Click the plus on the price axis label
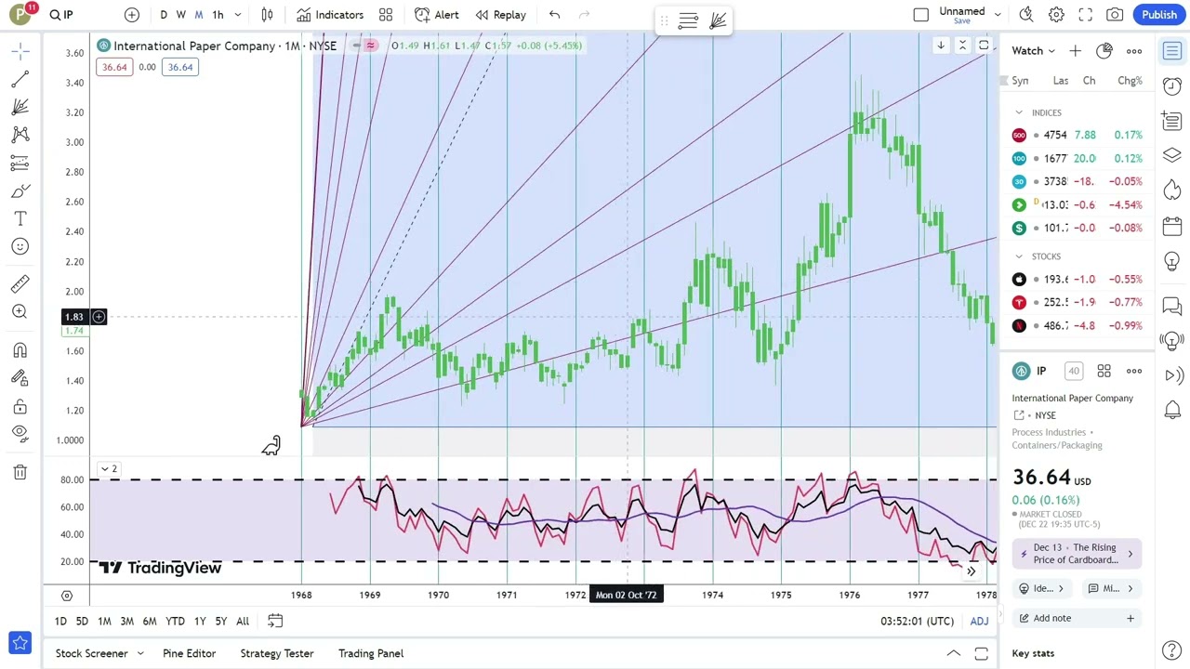The width and height of the screenshot is (1190, 669). 99,317
